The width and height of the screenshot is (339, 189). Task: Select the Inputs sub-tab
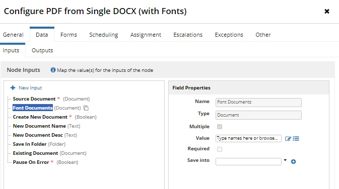[x=11, y=50]
